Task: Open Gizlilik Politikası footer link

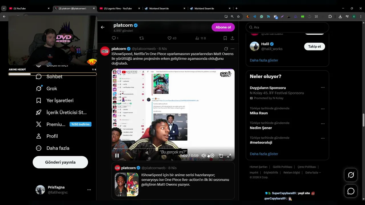Action: tap(282, 167)
